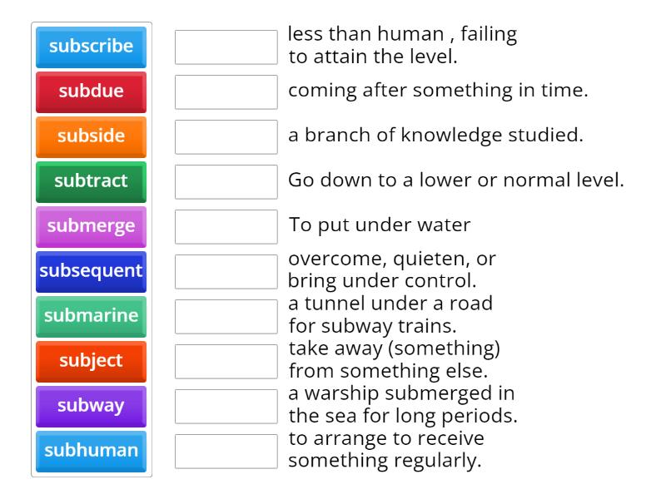The image size is (666, 499).
Task: Click the 'submarine' word tile
Action: tap(91, 316)
